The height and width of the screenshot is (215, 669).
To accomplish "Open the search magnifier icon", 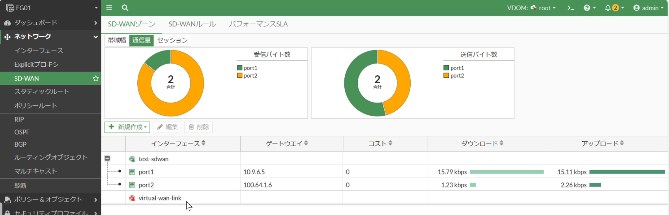I will click(125, 8).
